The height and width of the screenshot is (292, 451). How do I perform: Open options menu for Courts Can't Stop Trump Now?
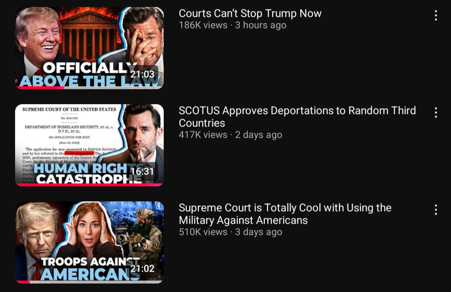click(436, 15)
